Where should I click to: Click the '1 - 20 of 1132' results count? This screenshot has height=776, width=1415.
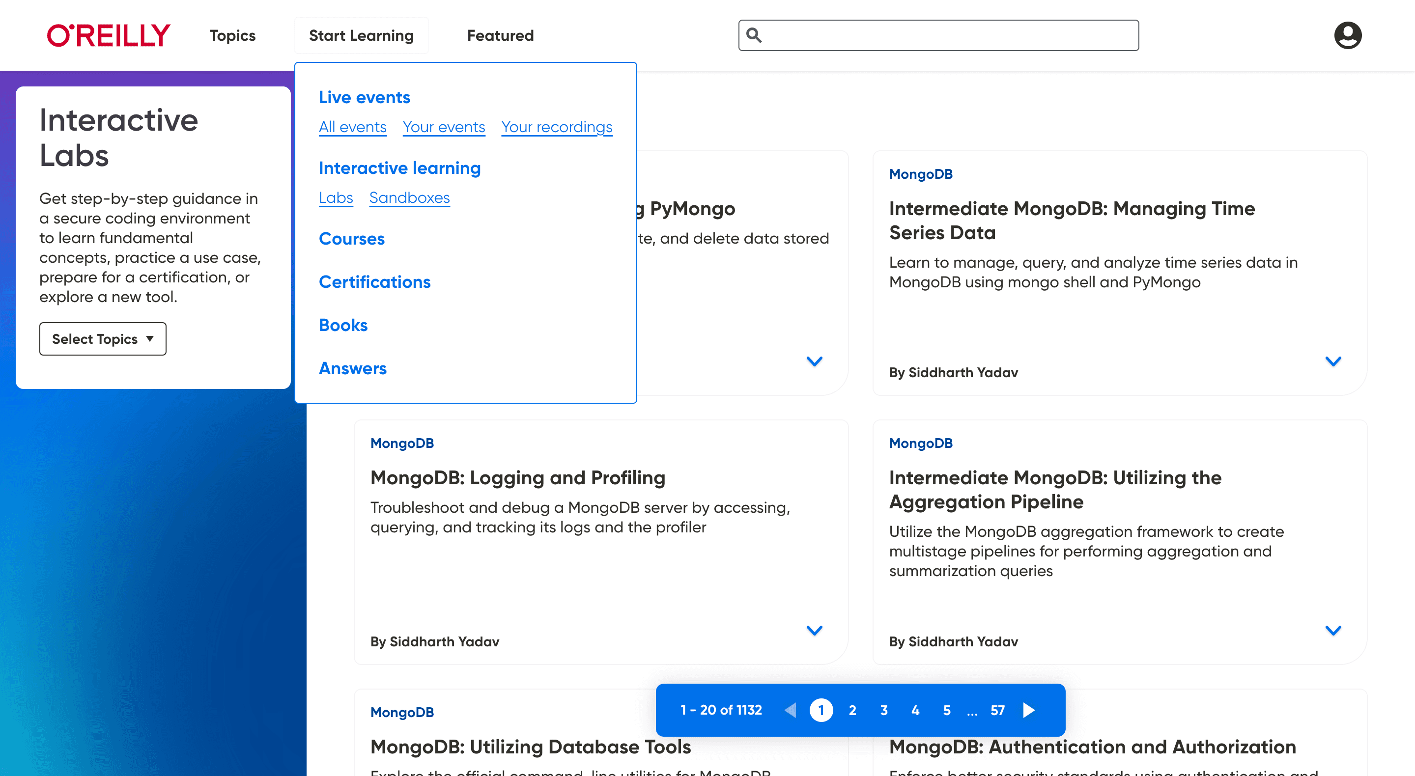click(721, 710)
